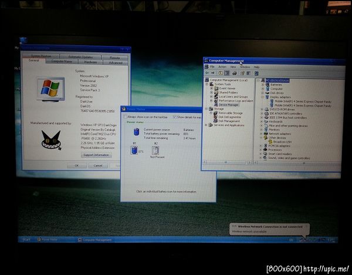Expand the Network adapters category
Viewport: 352px width, 275px height.
click(261, 134)
